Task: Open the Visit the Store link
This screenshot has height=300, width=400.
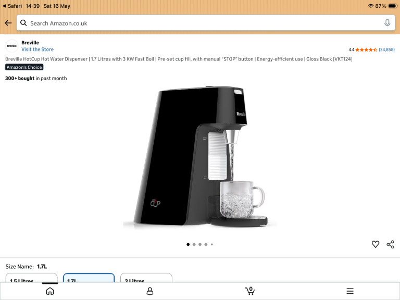Action: click(x=37, y=49)
